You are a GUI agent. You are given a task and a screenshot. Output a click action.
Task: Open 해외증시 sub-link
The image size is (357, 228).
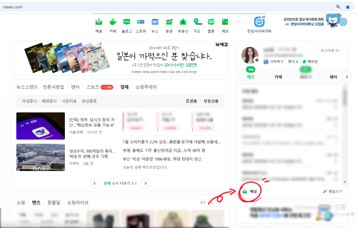[49, 101]
